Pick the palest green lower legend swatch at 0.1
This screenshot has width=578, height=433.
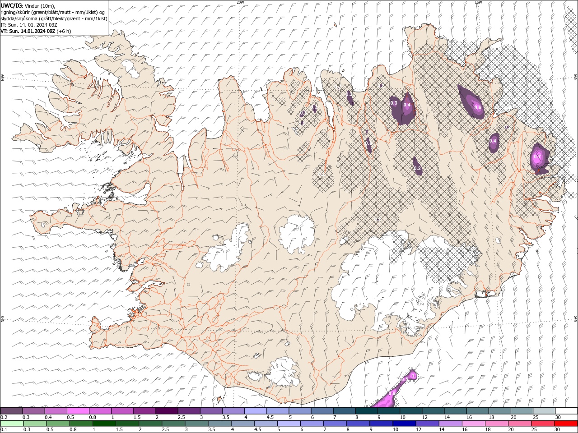[12, 424]
